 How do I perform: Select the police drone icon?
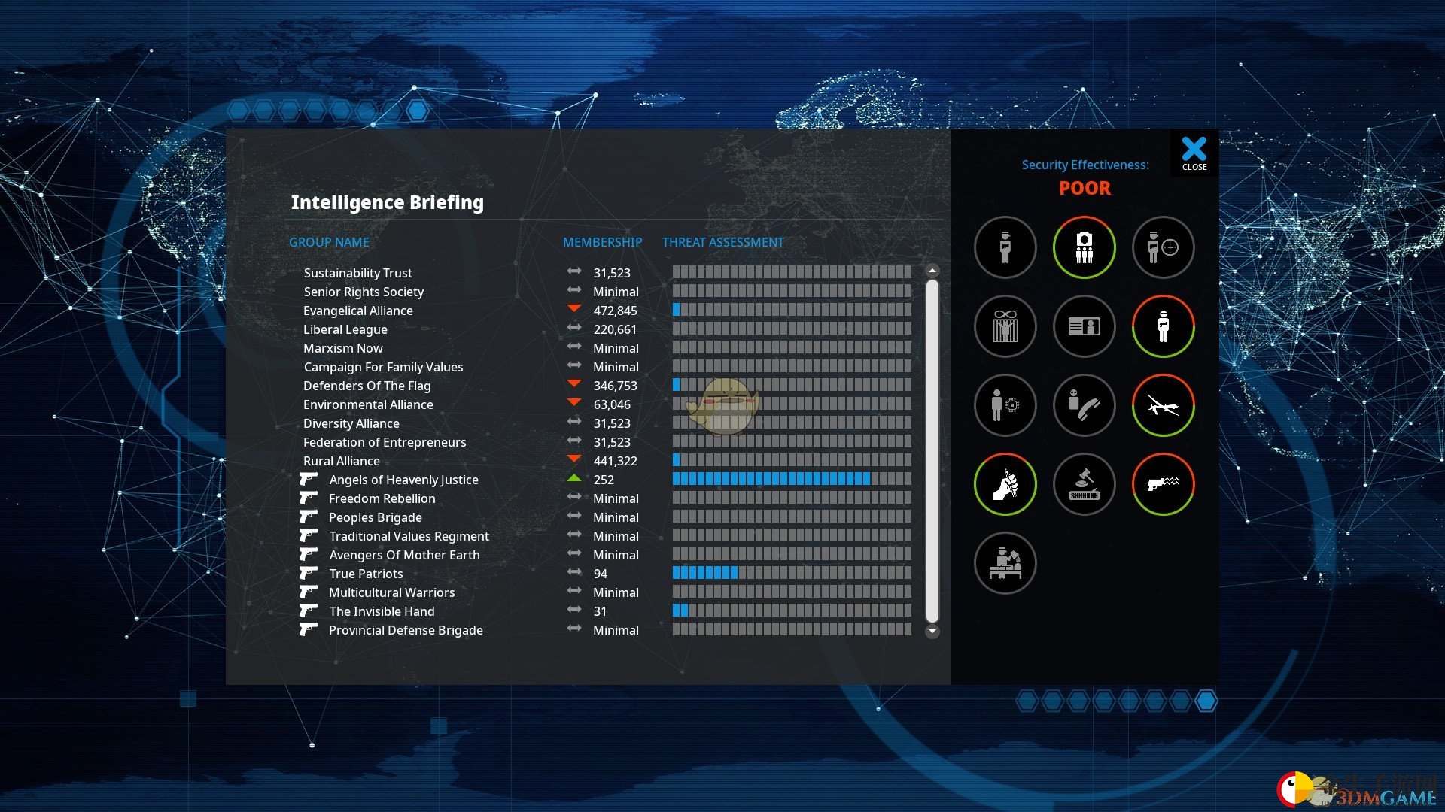pos(1163,405)
